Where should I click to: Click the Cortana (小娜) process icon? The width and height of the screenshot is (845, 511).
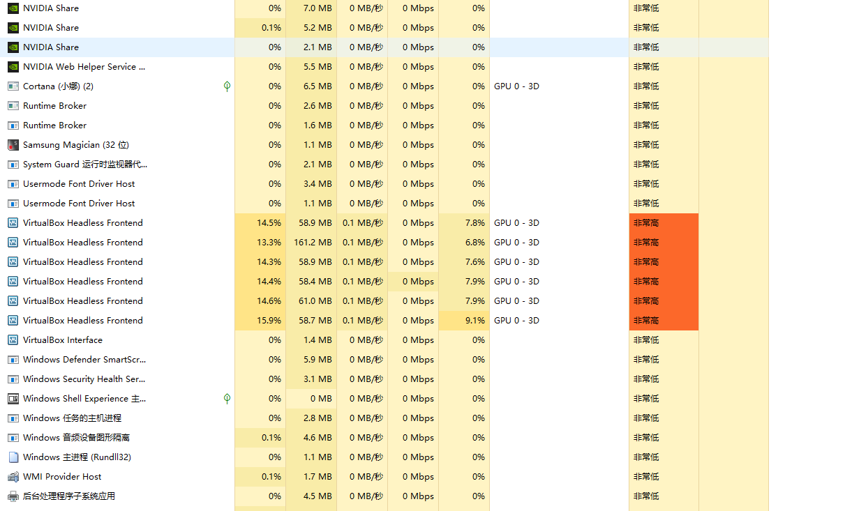click(x=13, y=86)
